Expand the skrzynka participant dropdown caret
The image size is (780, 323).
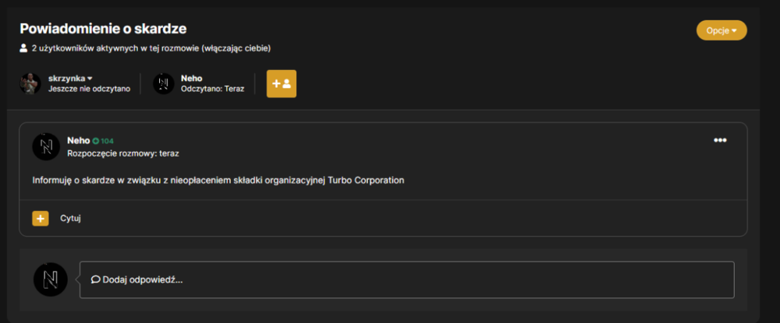tap(90, 79)
